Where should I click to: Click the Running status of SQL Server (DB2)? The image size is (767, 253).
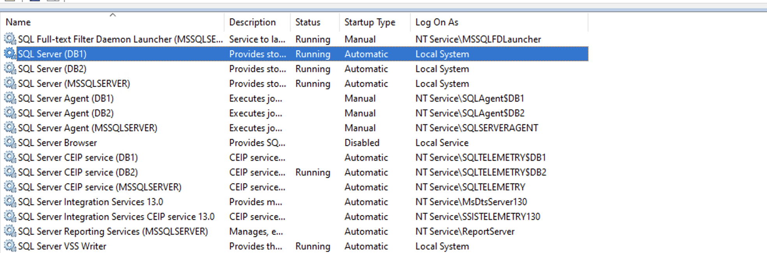(313, 69)
